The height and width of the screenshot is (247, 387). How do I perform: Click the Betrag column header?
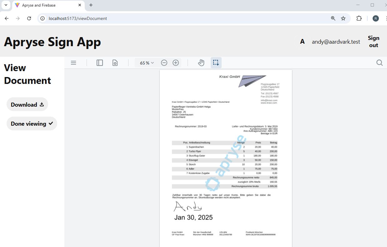(x=274, y=143)
